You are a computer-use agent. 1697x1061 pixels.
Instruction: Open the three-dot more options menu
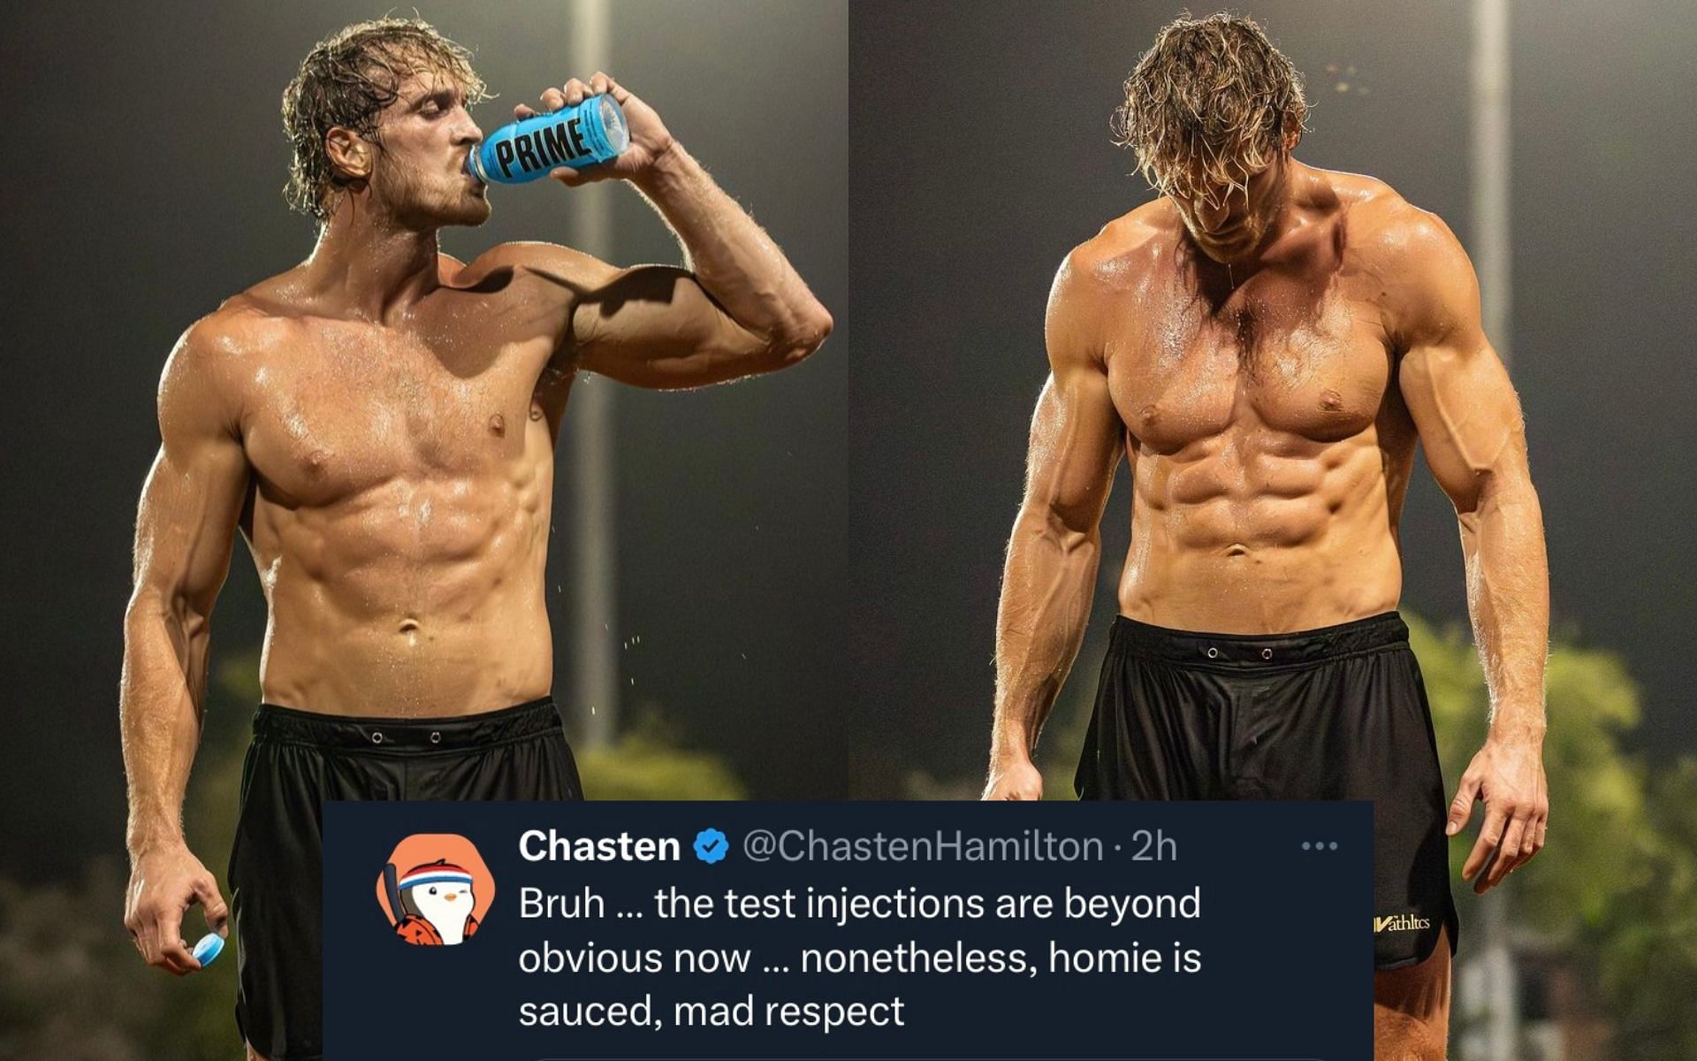click(x=1319, y=846)
